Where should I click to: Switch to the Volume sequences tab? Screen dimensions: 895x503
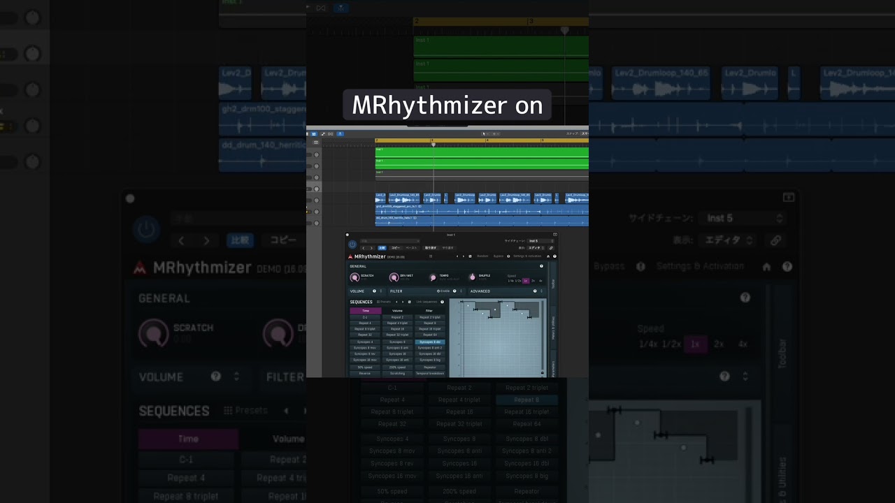[397, 310]
